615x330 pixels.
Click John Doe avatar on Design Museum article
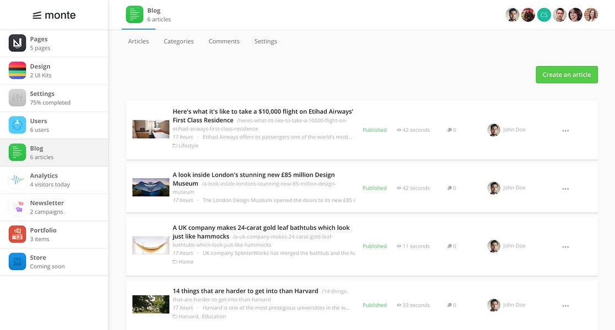click(493, 188)
